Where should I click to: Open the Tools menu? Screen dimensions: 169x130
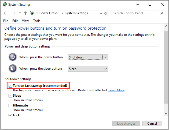(37, 21)
